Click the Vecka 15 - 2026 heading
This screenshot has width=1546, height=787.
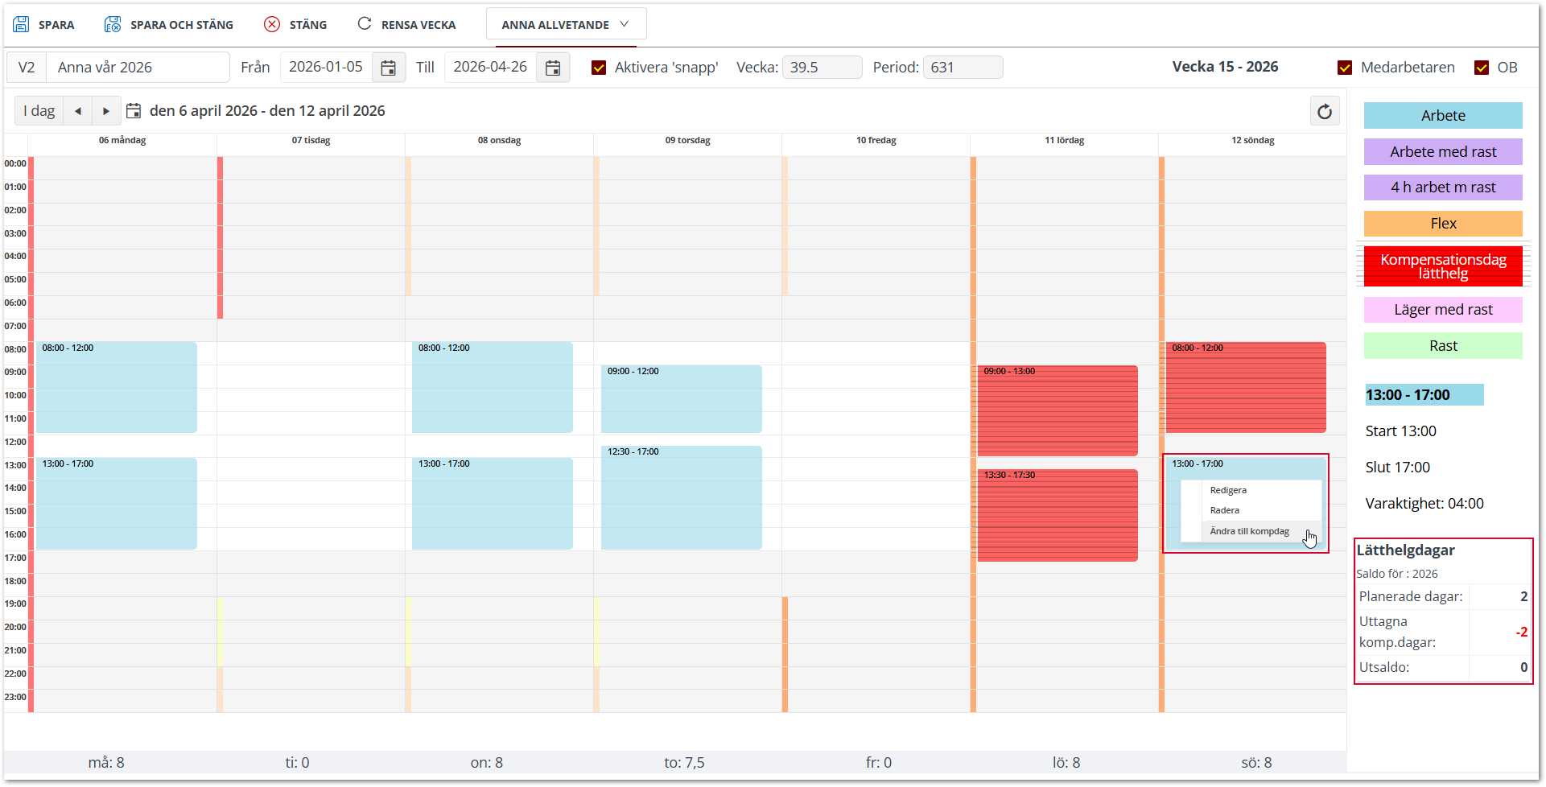pyautogui.click(x=1225, y=67)
